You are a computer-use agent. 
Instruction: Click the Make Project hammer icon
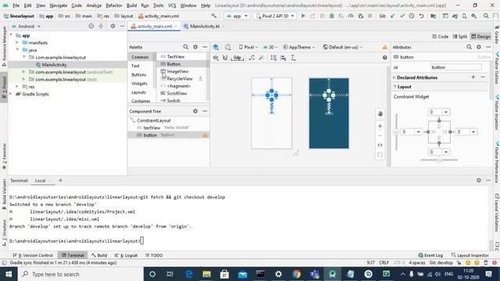[213, 16]
